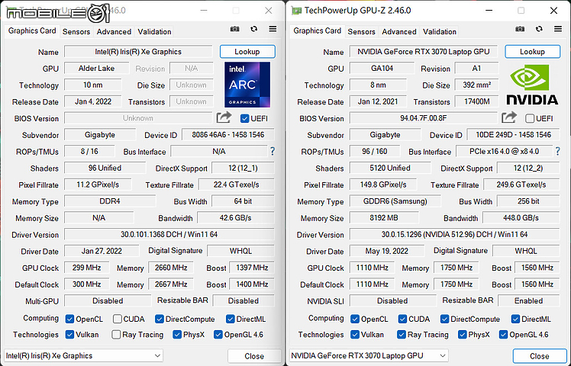This screenshot has width=571, height=366.
Task: Open the RTX 3070 Laptop GPU selector dropdown
Action: click(x=369, y=356)
